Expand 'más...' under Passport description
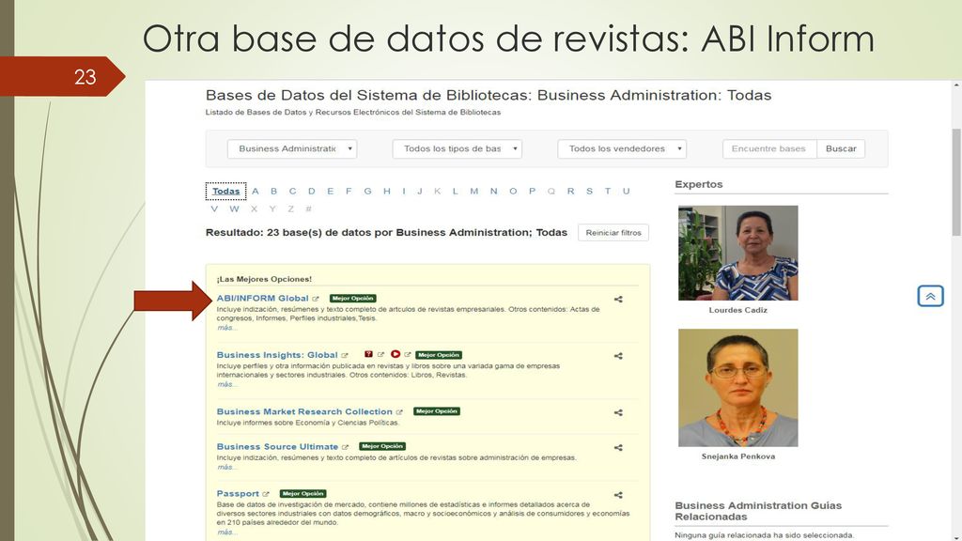This screenshot has height=541, width=962. pos(226,533)
